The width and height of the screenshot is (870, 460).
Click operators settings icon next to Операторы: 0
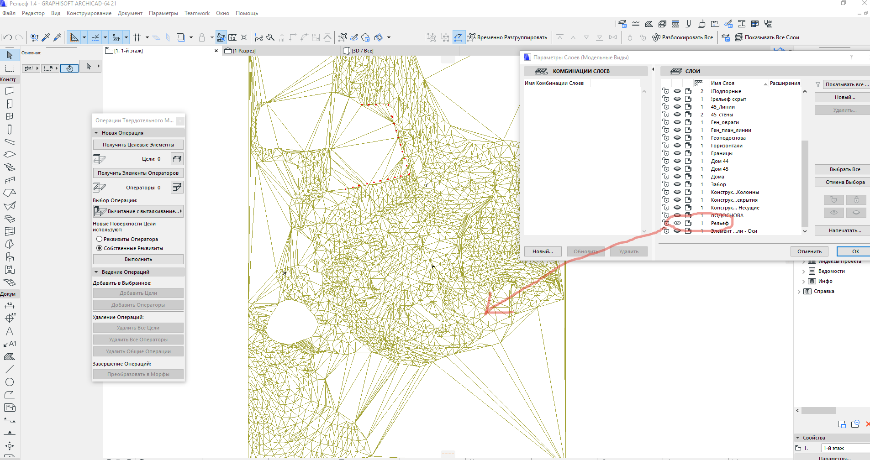click(177, 187)
